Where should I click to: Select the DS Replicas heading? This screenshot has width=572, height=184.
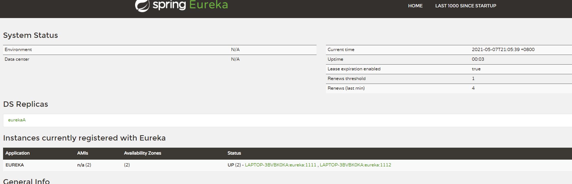[x=25, y=104]
